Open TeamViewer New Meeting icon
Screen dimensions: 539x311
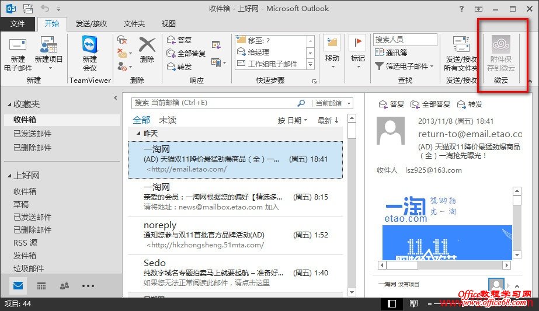tap(89, 45)
